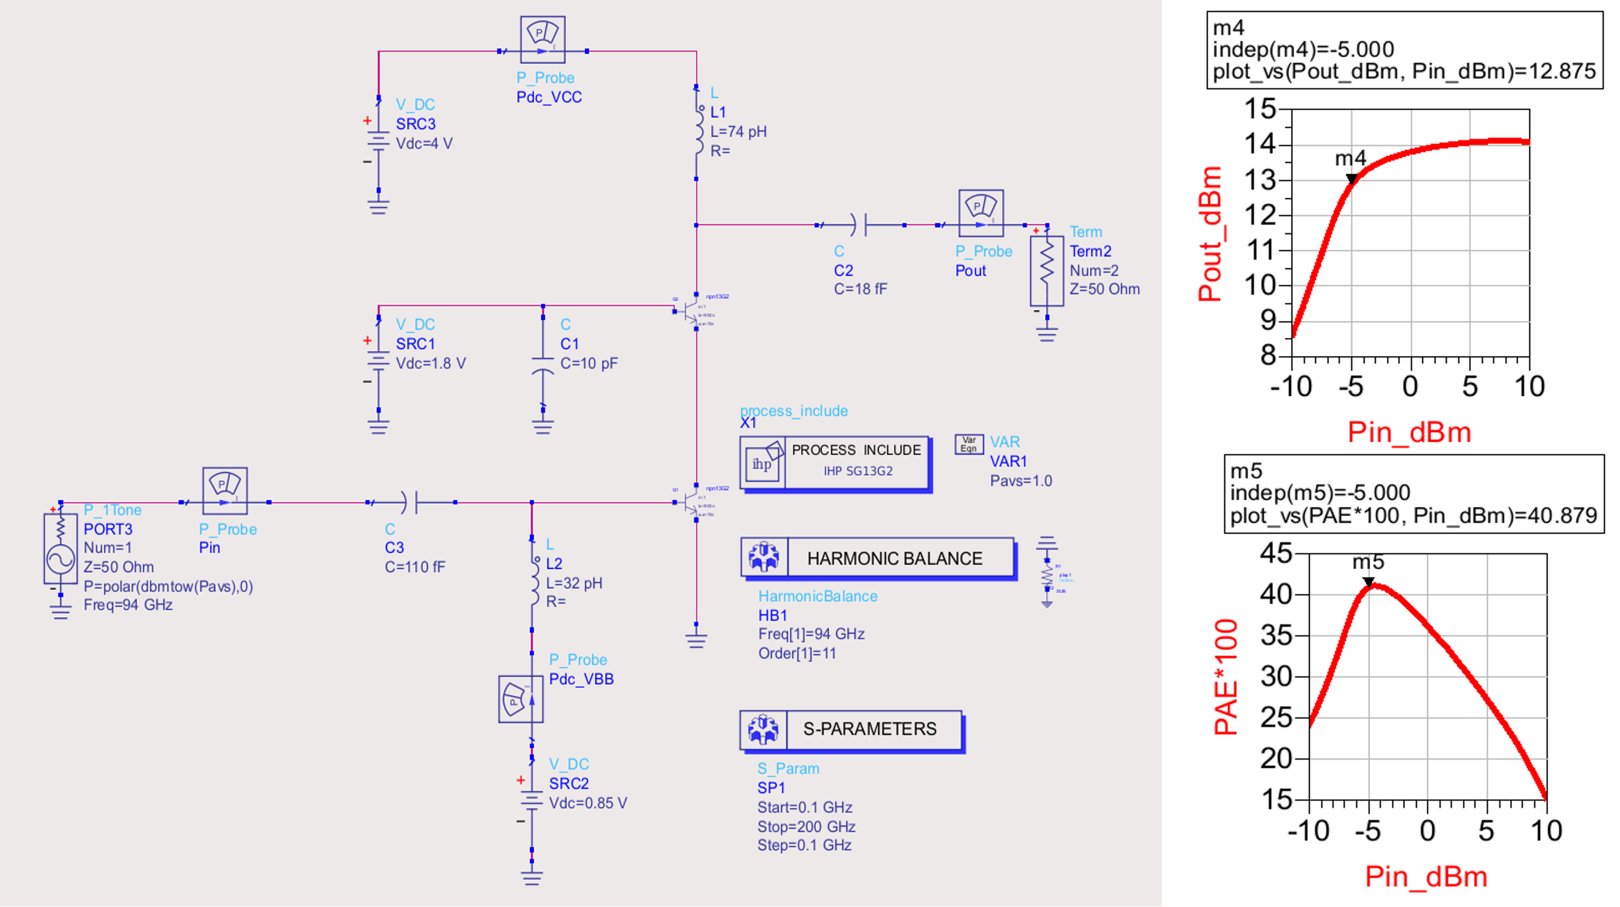Click the m5 marker readout box

click(1413, 494)
